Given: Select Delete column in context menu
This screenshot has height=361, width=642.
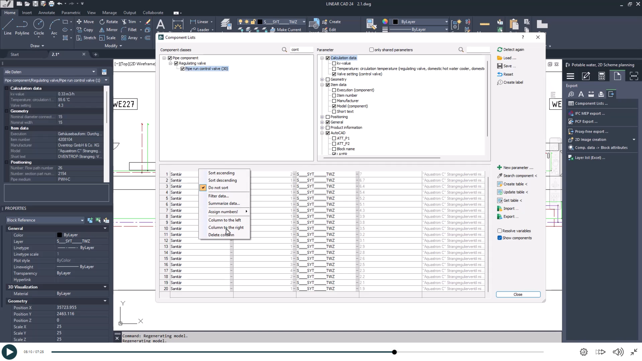Looking at the screenshot, I should click(221, 235).
